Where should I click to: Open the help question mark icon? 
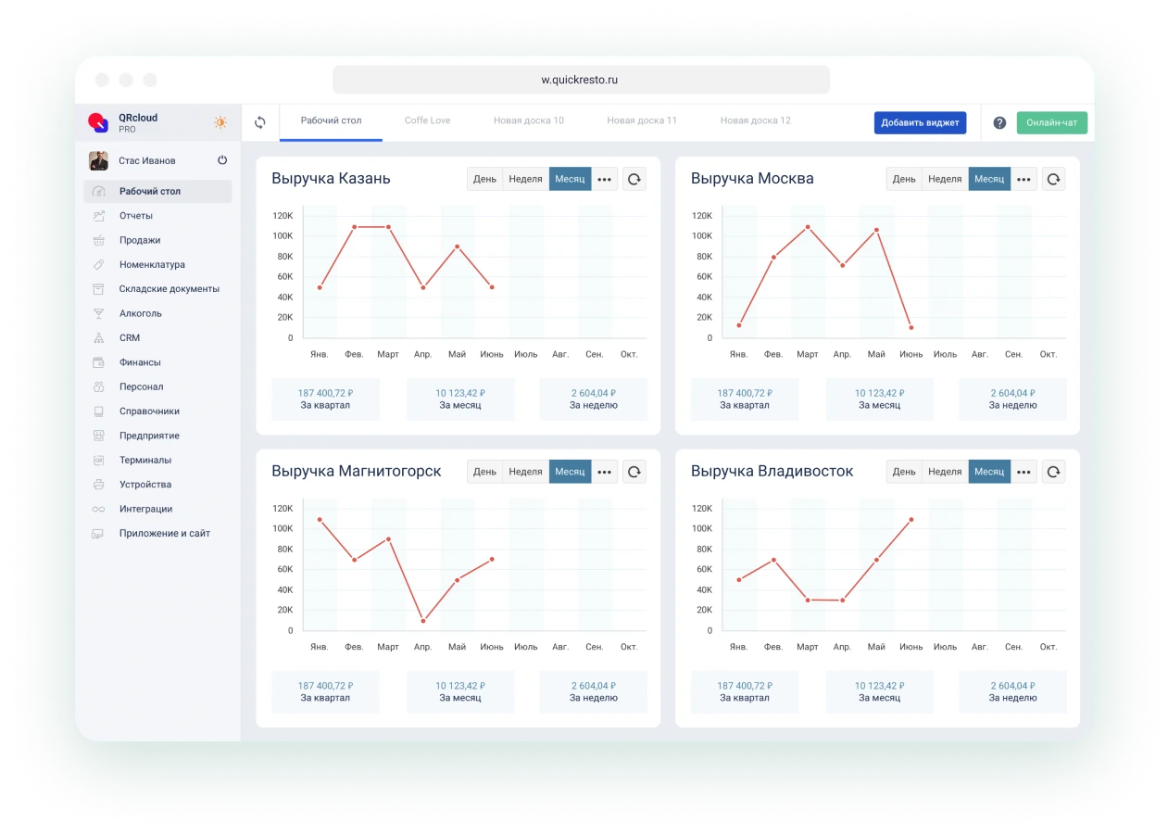999,122
